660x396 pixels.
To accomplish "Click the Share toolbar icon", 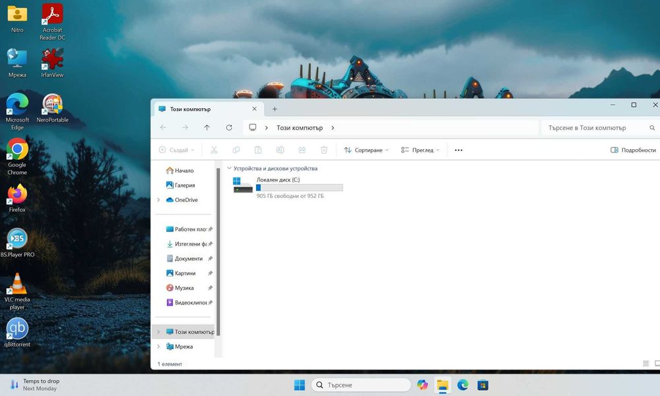I will pos(302,150).
